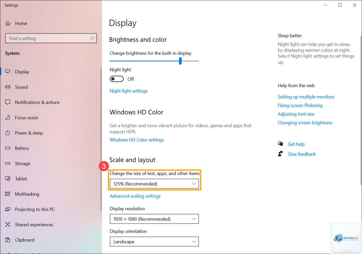Click the Find a setting search box
This screenshot has width=362, height=254.
click(51, 38)
